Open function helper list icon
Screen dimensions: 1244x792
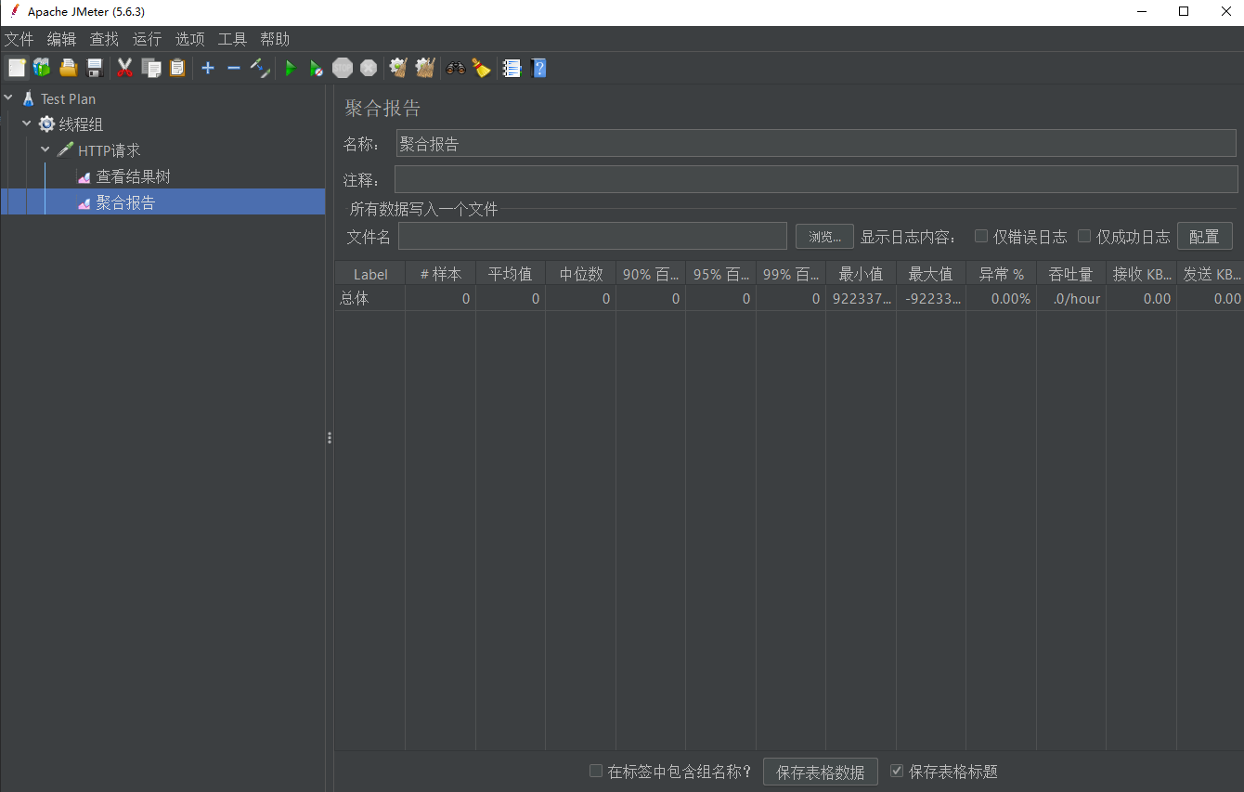click(512, 68)
